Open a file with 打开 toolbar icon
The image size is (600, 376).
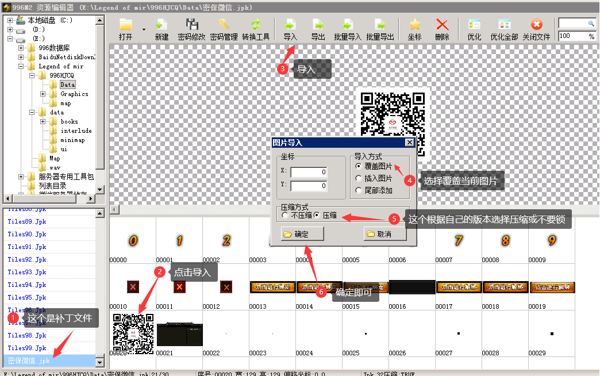pyautogui.click(x=125, y=30)
